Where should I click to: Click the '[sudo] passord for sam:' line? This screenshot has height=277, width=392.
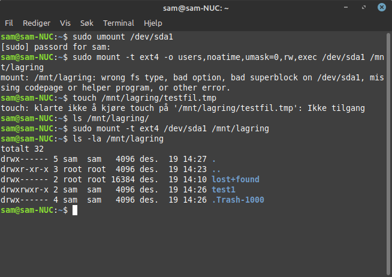tap(56, 47)
